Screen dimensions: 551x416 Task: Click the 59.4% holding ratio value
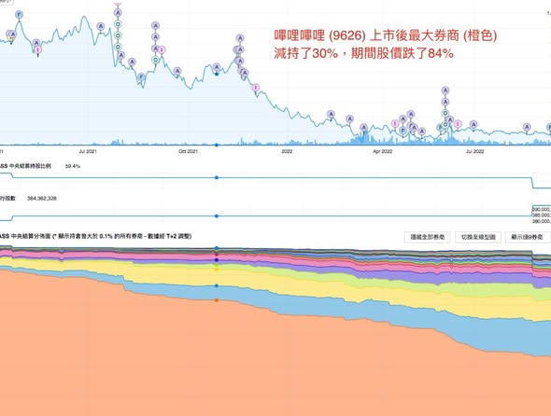point(73,166)
